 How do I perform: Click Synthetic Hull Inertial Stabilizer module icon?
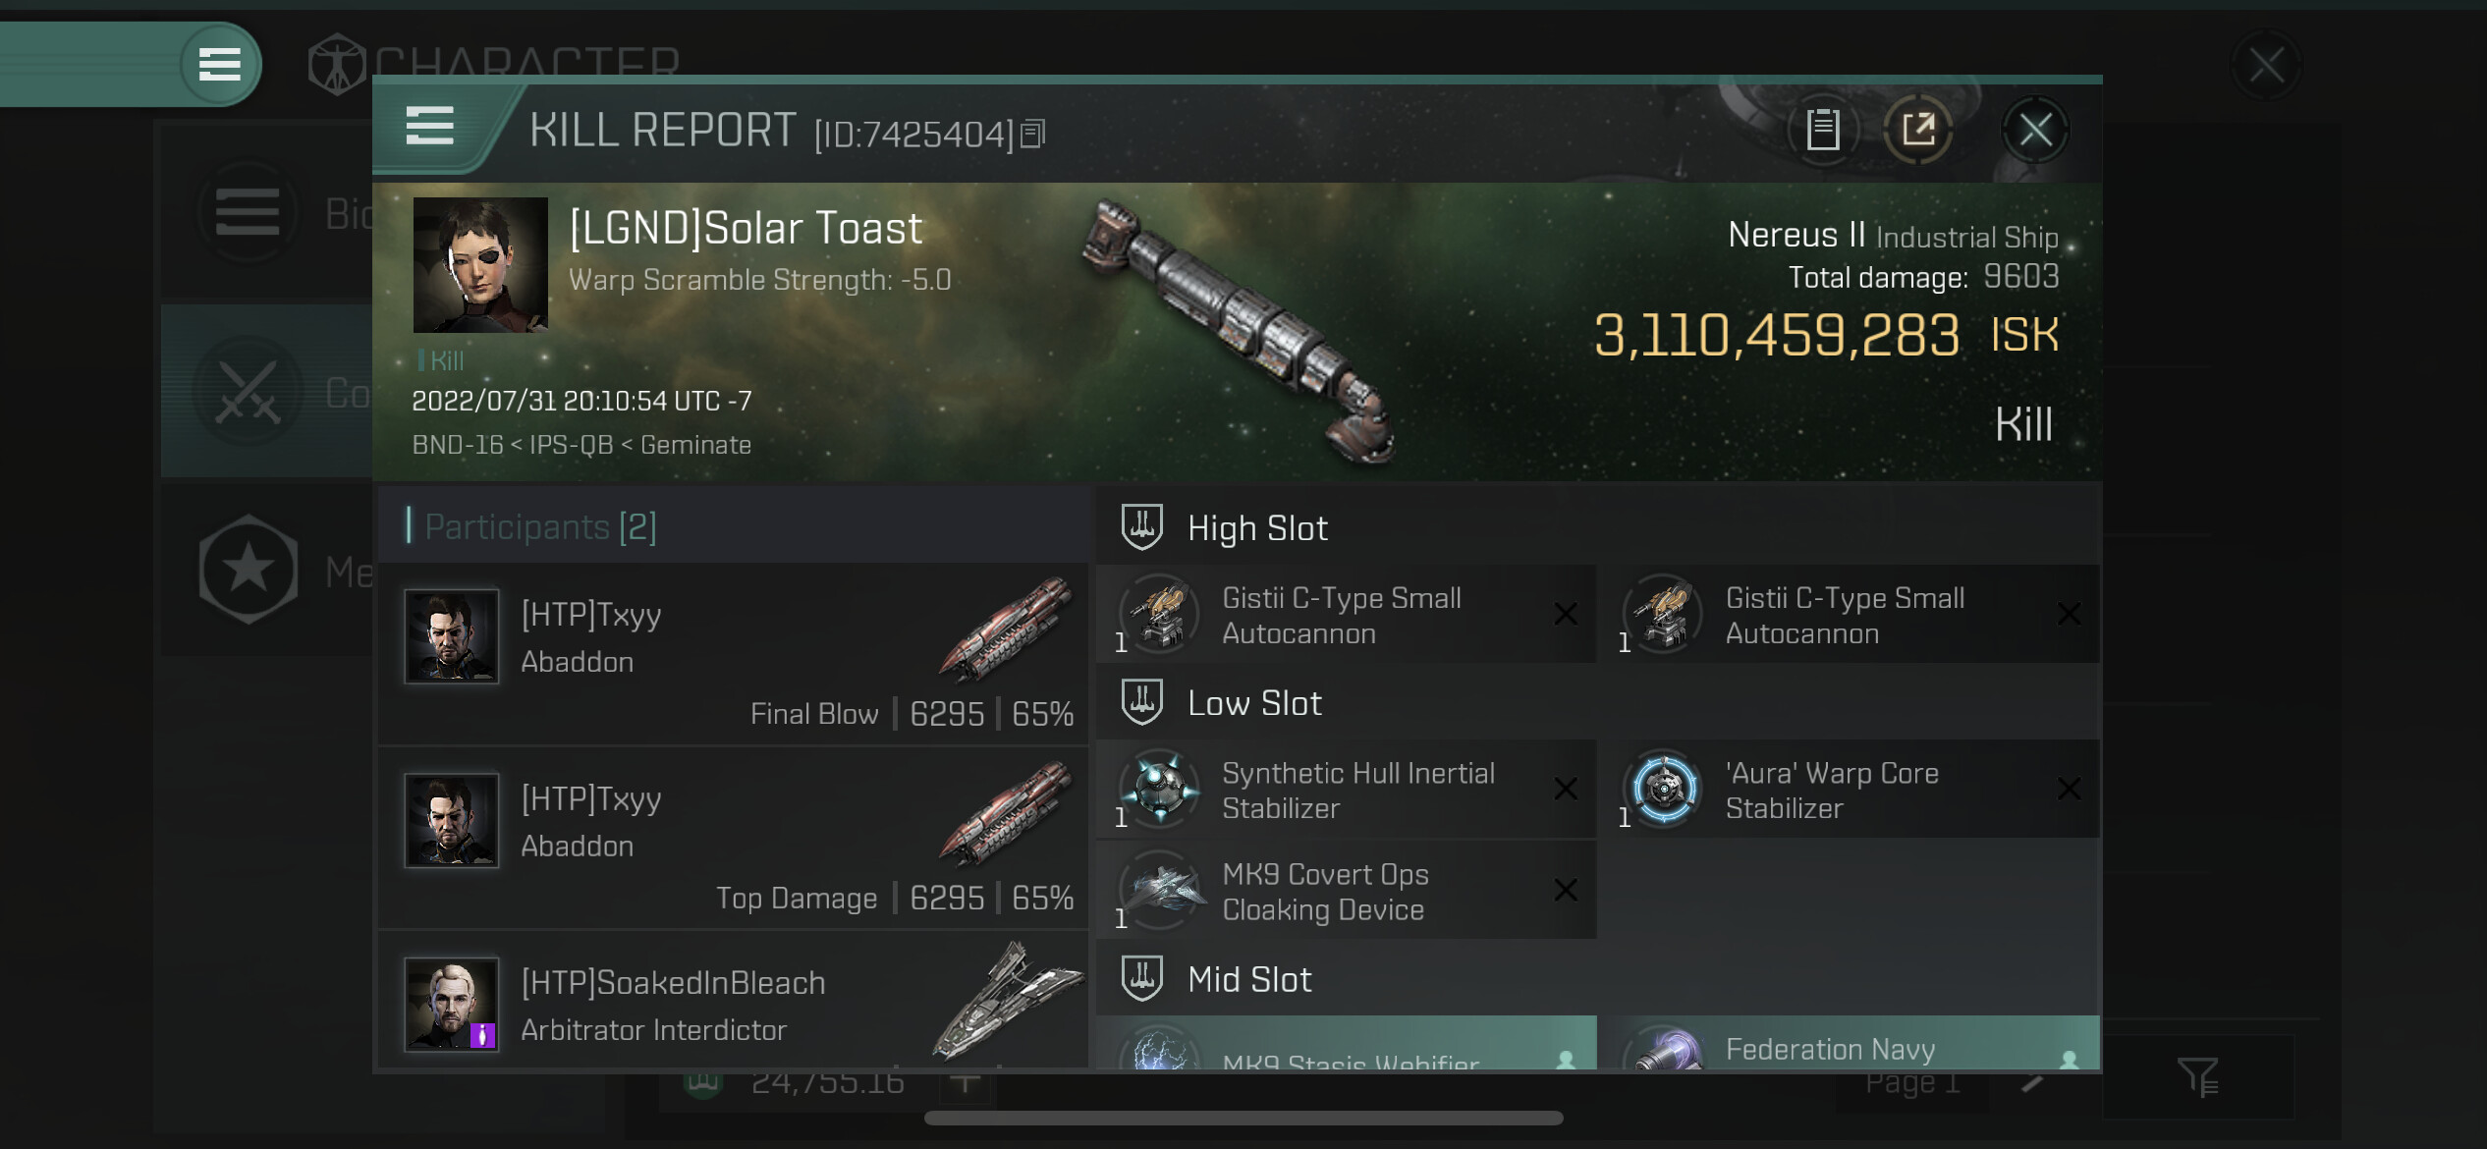click(x=1160, y=789)
